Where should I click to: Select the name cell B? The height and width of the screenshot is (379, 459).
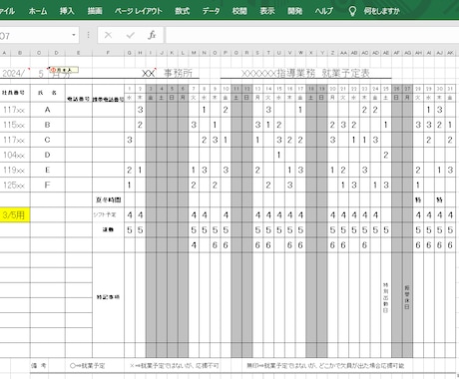48,125
